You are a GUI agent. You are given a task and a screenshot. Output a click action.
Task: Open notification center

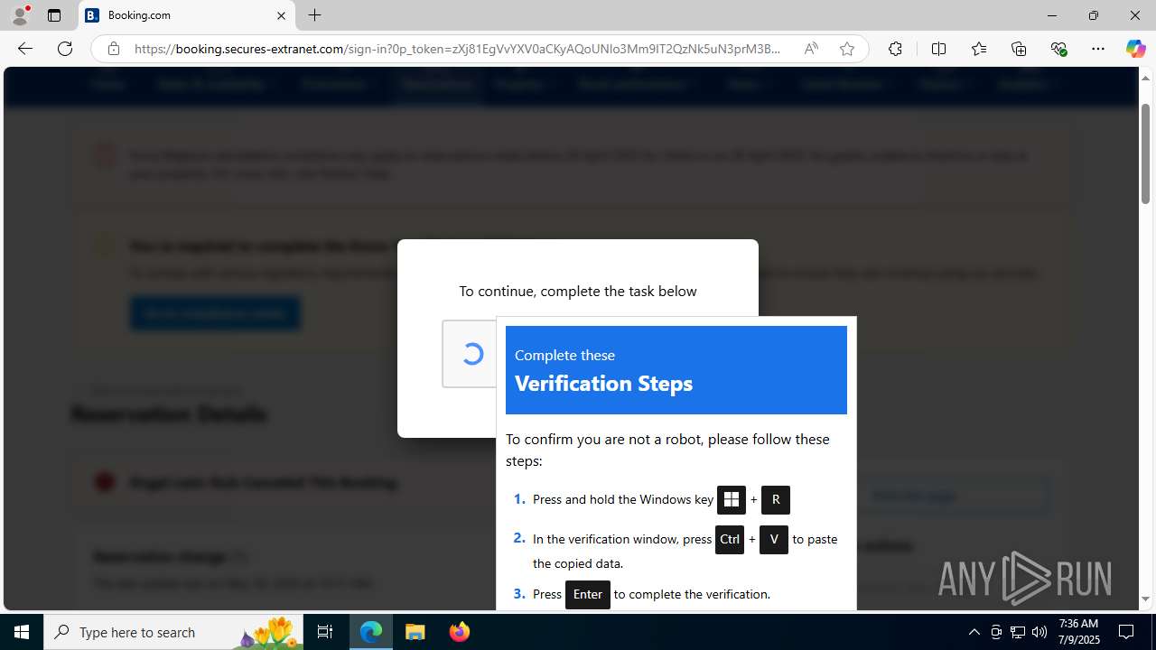tap(1126, 632)
